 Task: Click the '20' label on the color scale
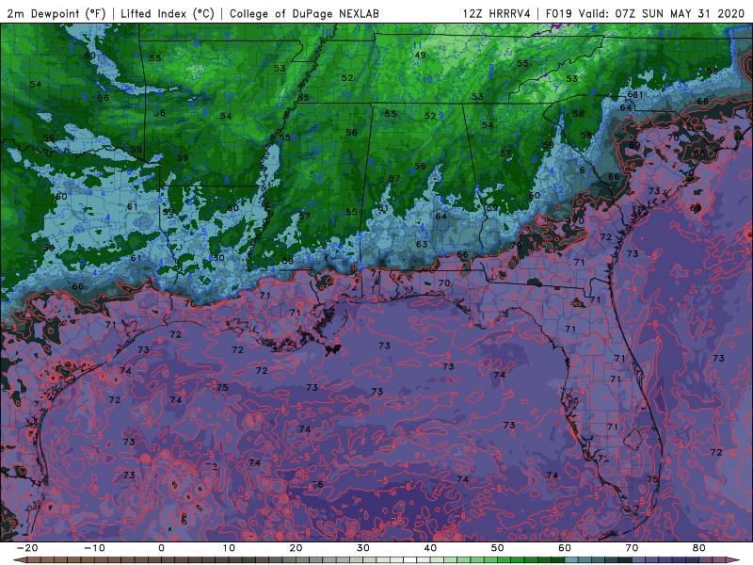[296, 548]
